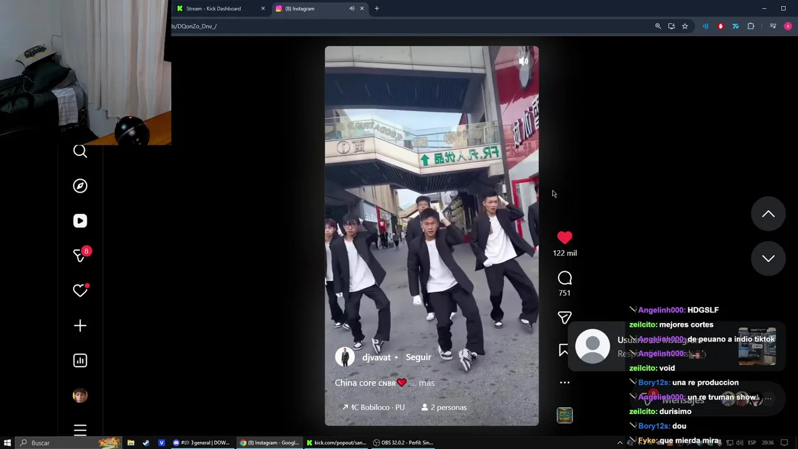798x449 pixels.
Task: Open the message notification preview thumbnail
Action: (757, 346)
